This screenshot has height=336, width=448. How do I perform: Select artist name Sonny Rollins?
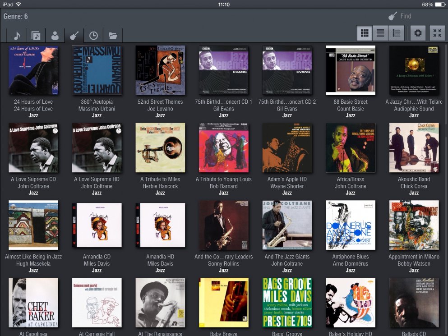[224, 263]
